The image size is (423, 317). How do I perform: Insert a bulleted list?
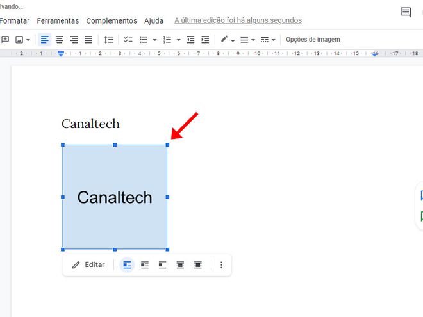[x=144, y=40]
